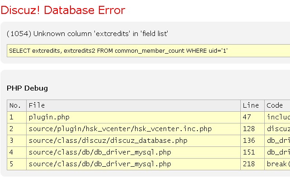Click row number 4 cell
The image size is (290, 182).
click(17, 152)
